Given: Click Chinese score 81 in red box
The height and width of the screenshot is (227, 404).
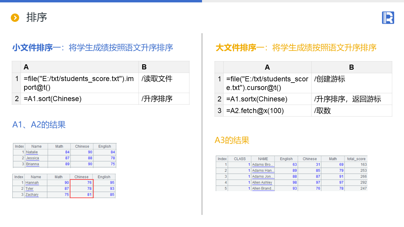Looking at the screenshot, I should click(x=81, y=195).
